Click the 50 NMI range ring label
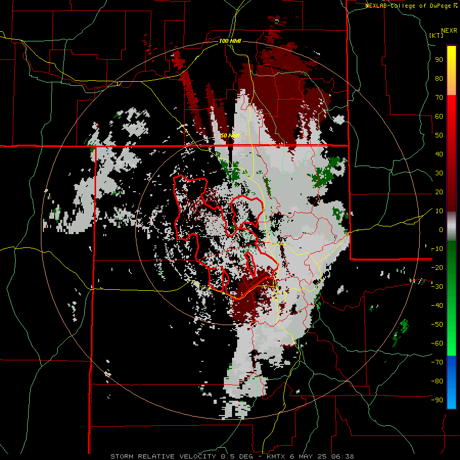This screenshot has width=460, height=460. point(229,135)
